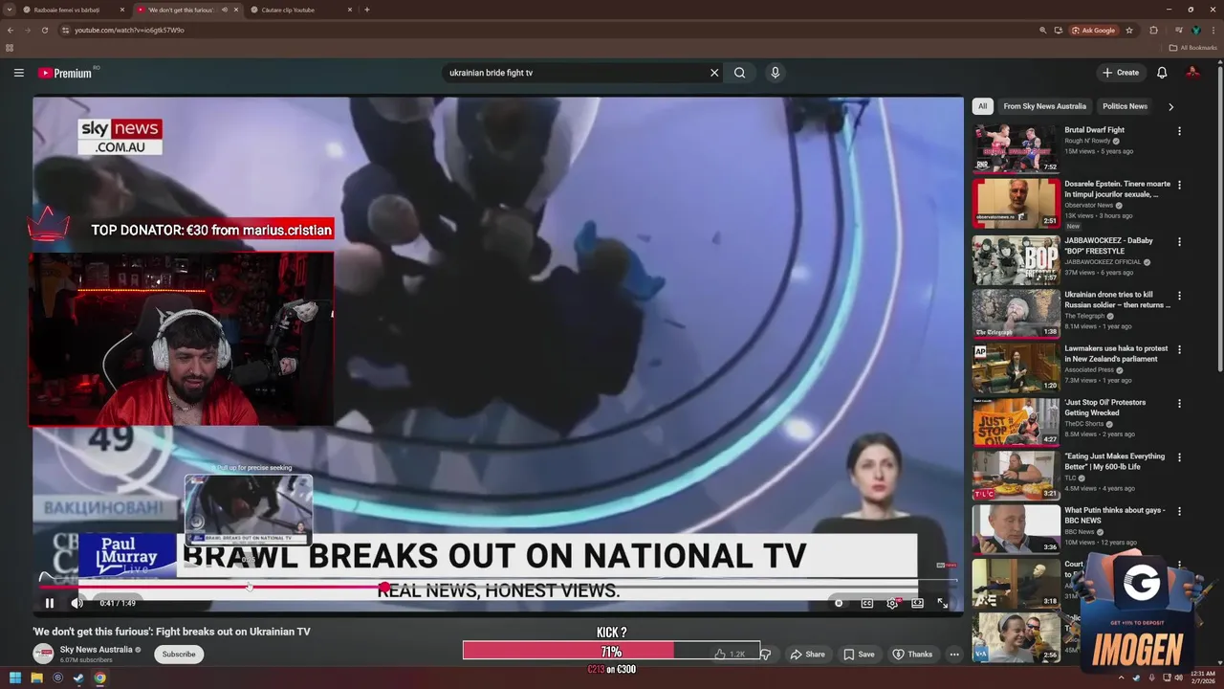Open the tab search dropdown arrow
Screen dimensions: 1224x689
coord(9,10)
